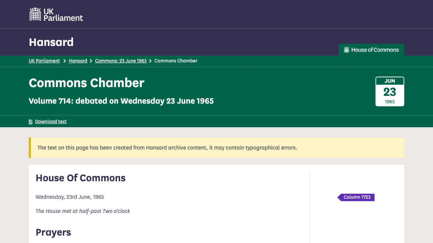Open the House of Commons tab
The height and width of the screenshot is (243, 433).
[371, 50]
